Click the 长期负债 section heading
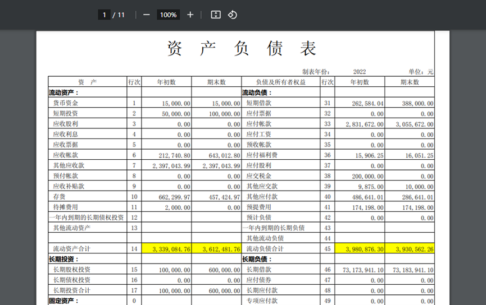 click(257, 259)
